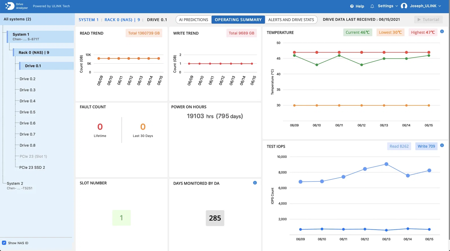Click the Test IOPS panel info icon
This screenshot has height=251, width=450.
point(442,145)
